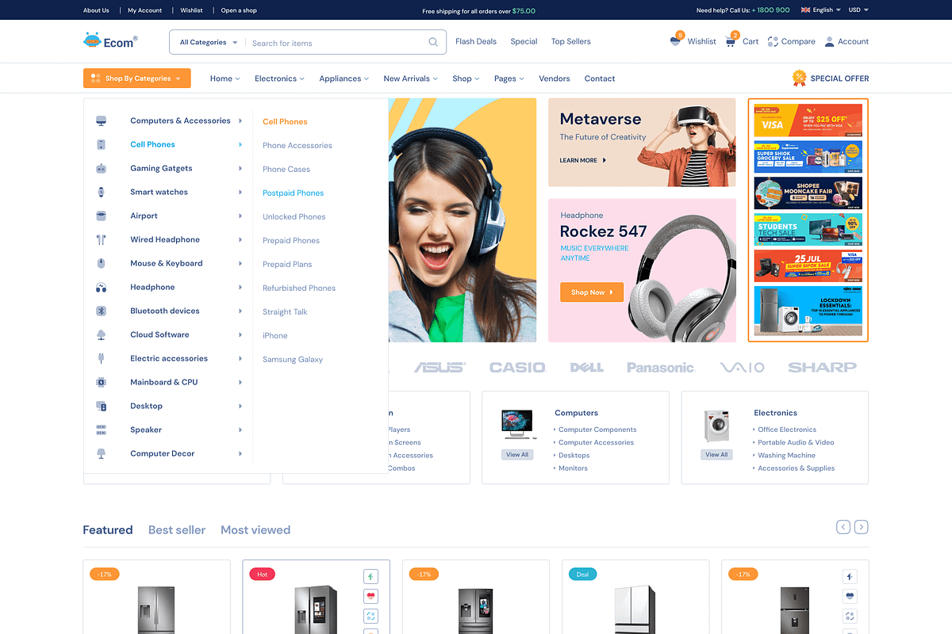Click the Bluetooth devices icon
The width and height of the screenshot is (952, 634).
(x=101, y=311)
